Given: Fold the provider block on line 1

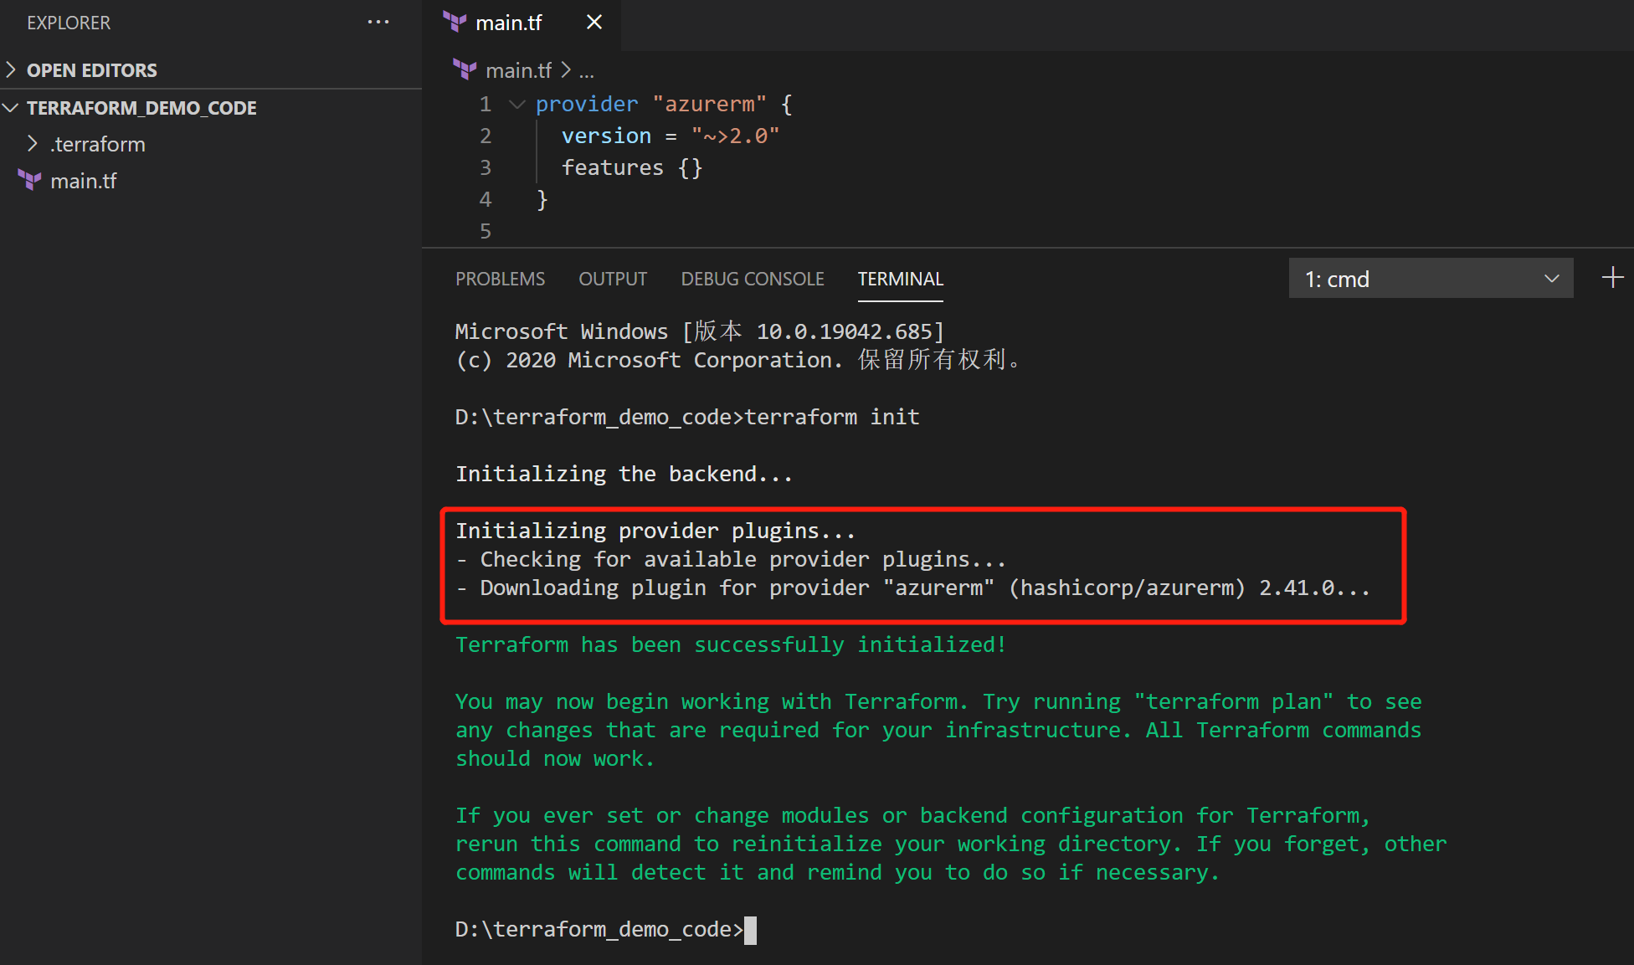Looking at the screenshot, I should point(517,104).
